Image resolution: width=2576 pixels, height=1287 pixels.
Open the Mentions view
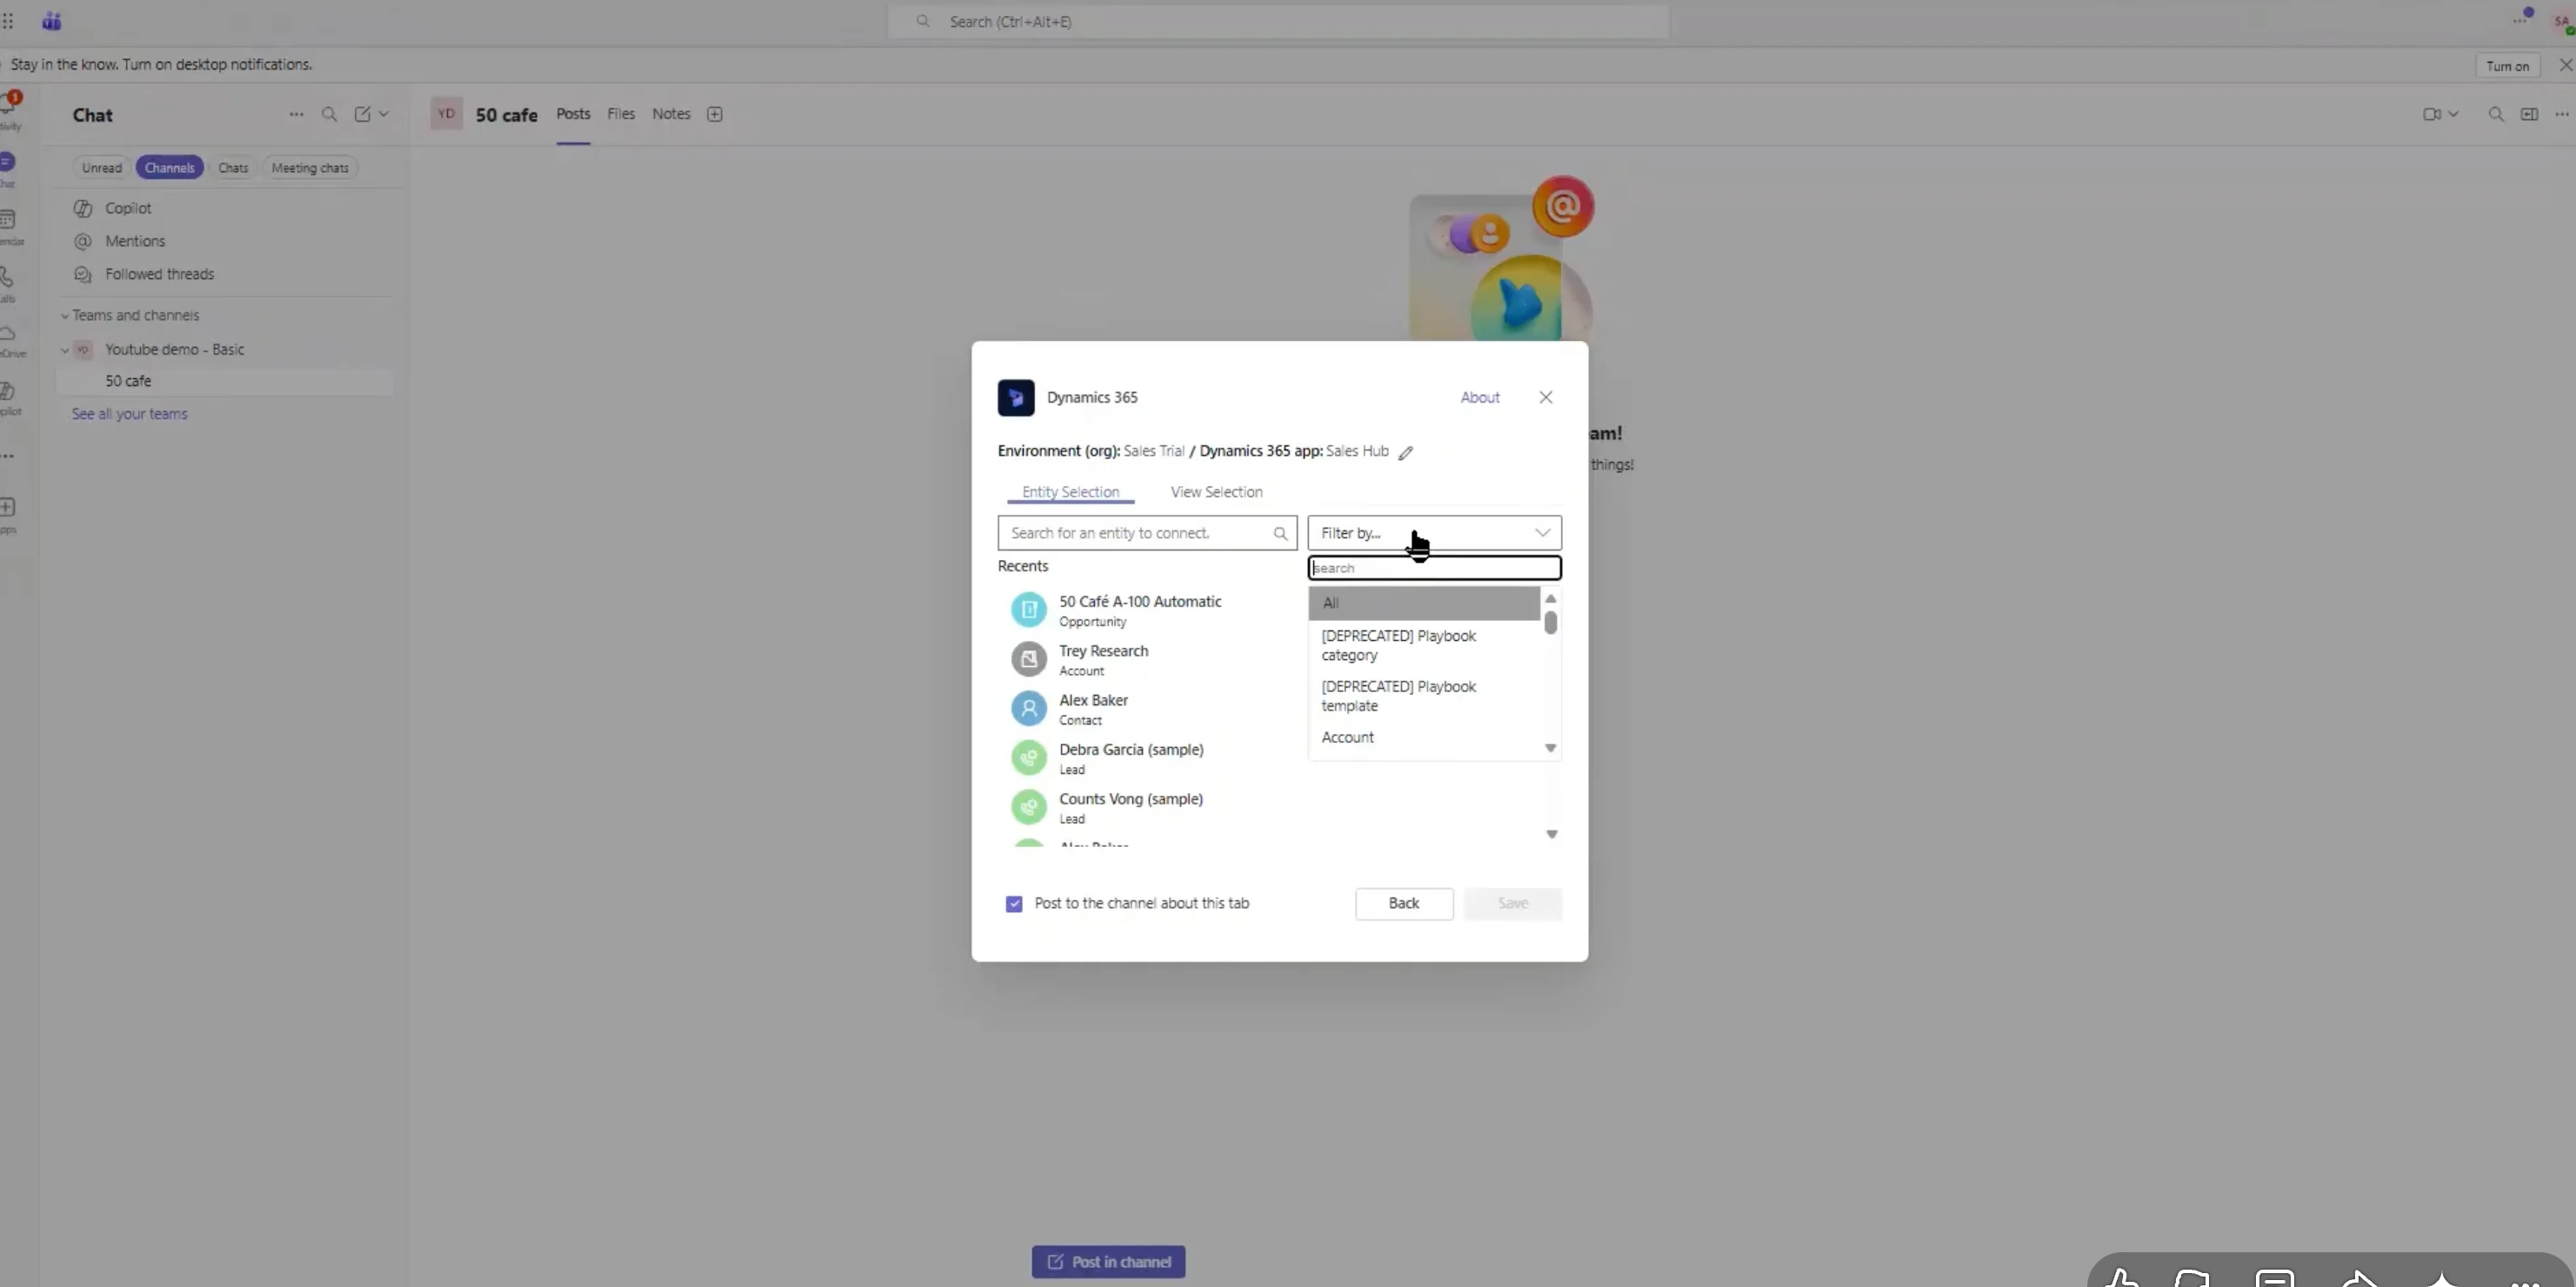[x=135, y=241]
